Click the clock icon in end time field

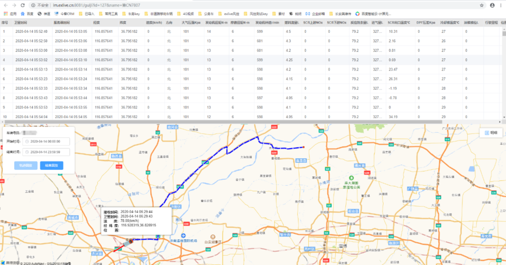coord(27,152)
